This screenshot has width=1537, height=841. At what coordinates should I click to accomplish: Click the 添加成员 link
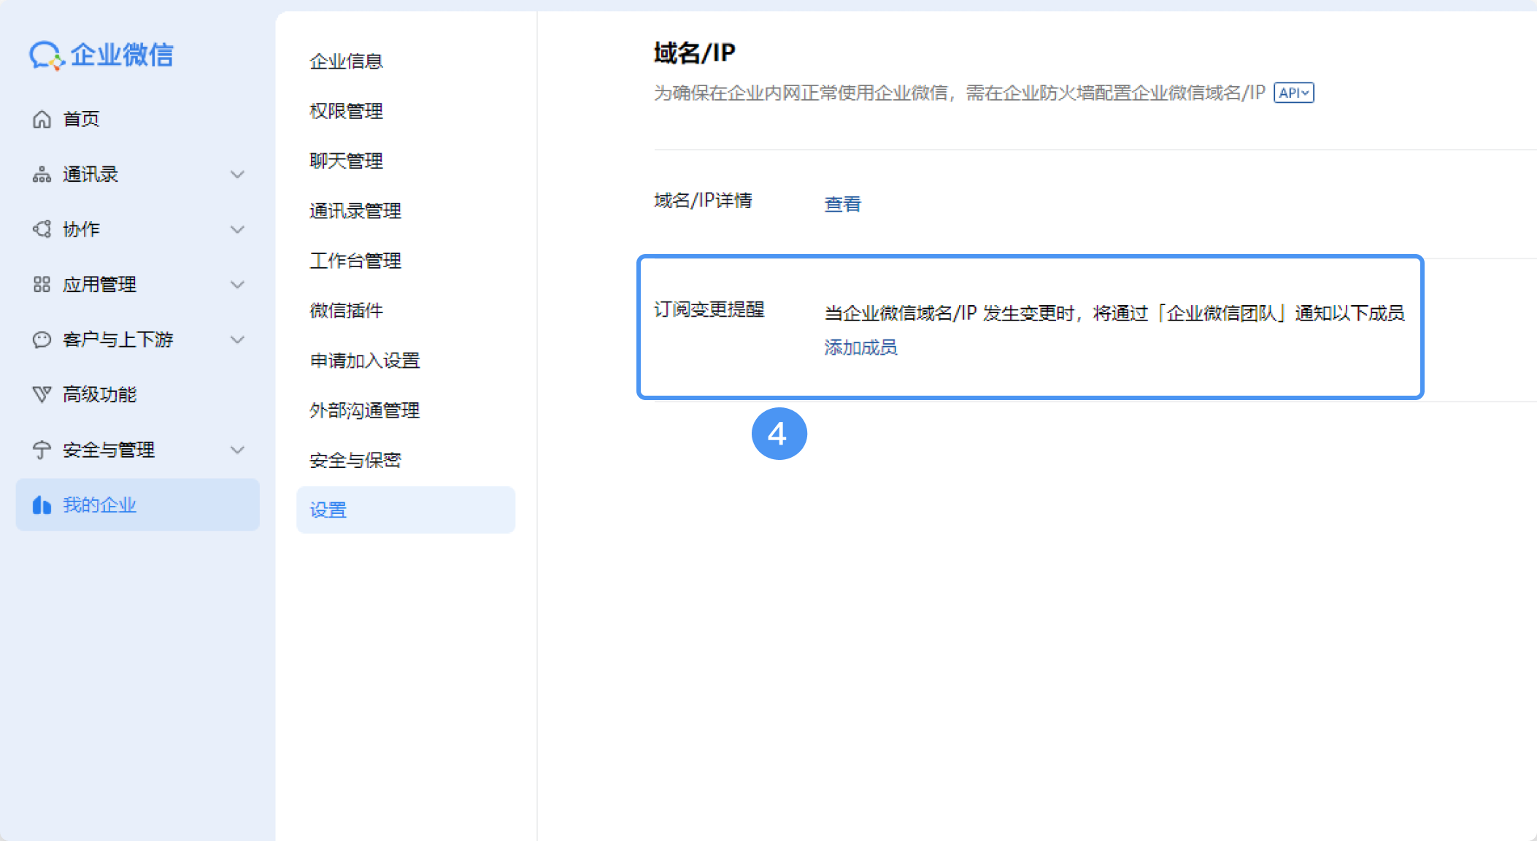861,347
